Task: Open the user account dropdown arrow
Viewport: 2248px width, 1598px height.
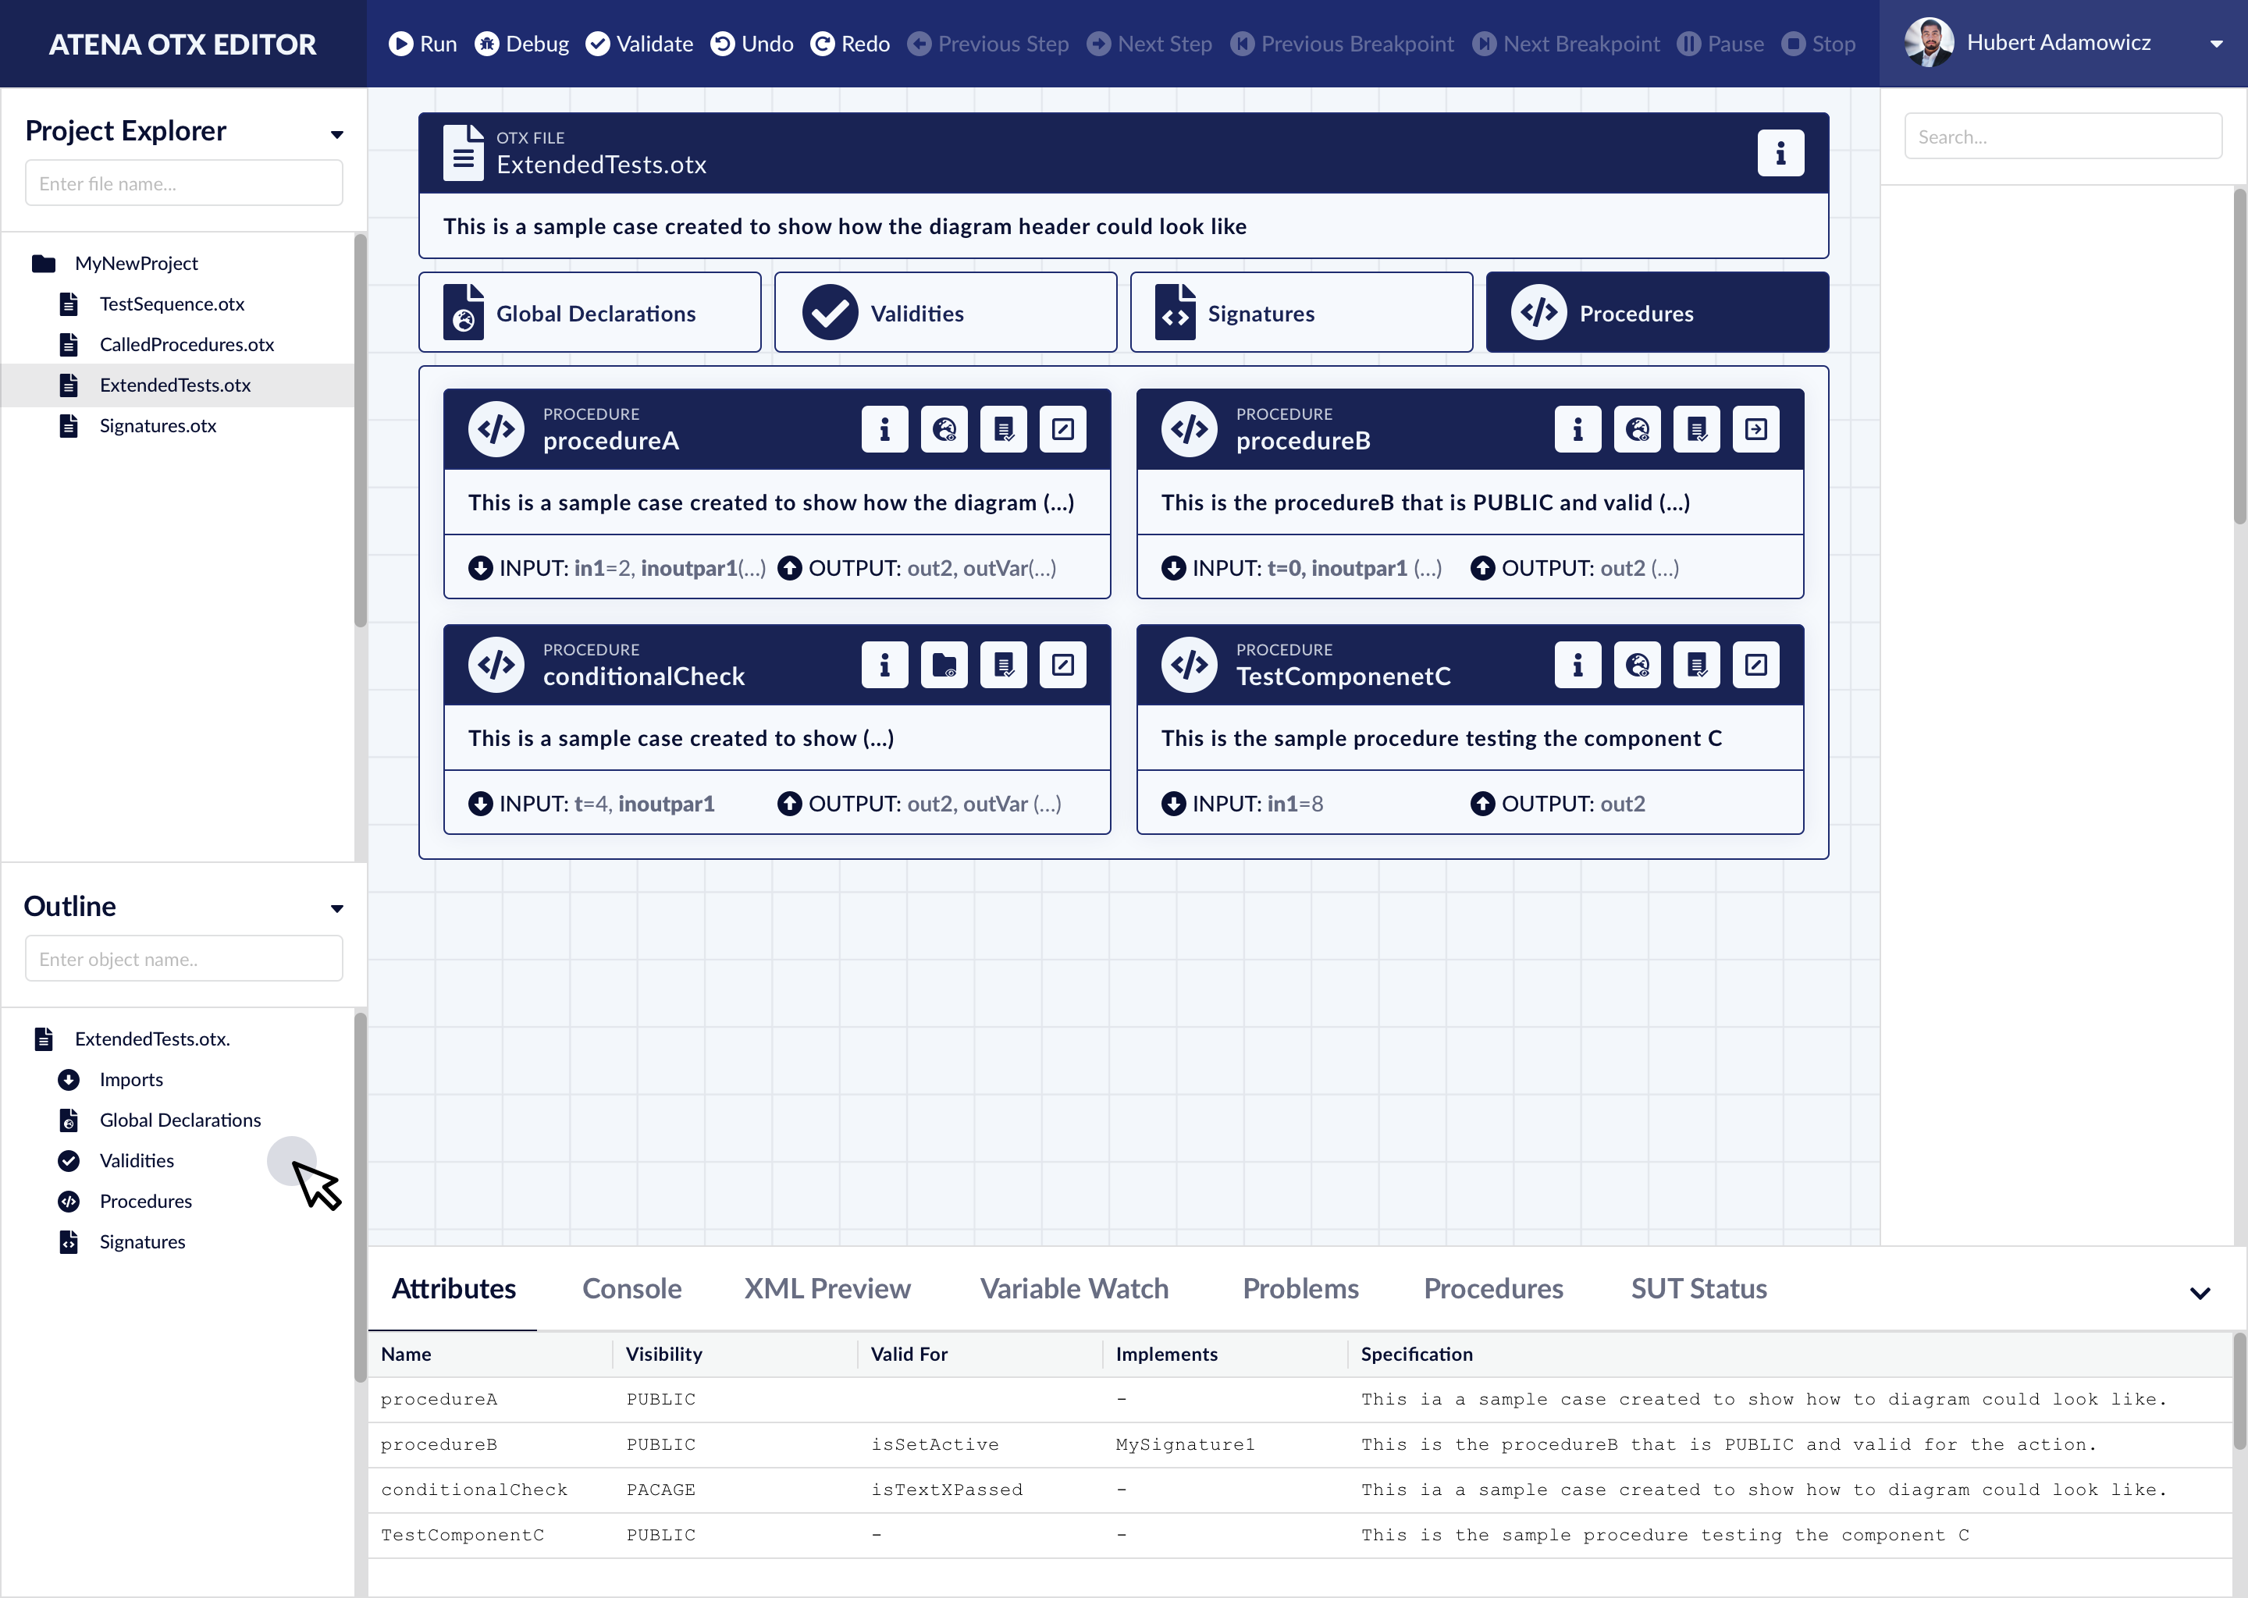Action: pos(2217,43)
